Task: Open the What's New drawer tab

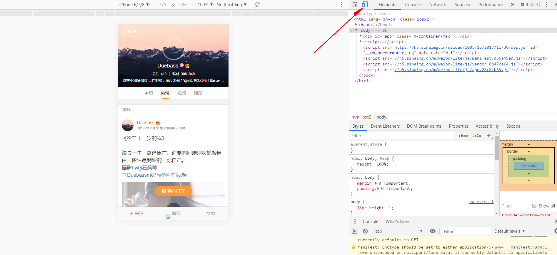Action: (x=397, y=222)
